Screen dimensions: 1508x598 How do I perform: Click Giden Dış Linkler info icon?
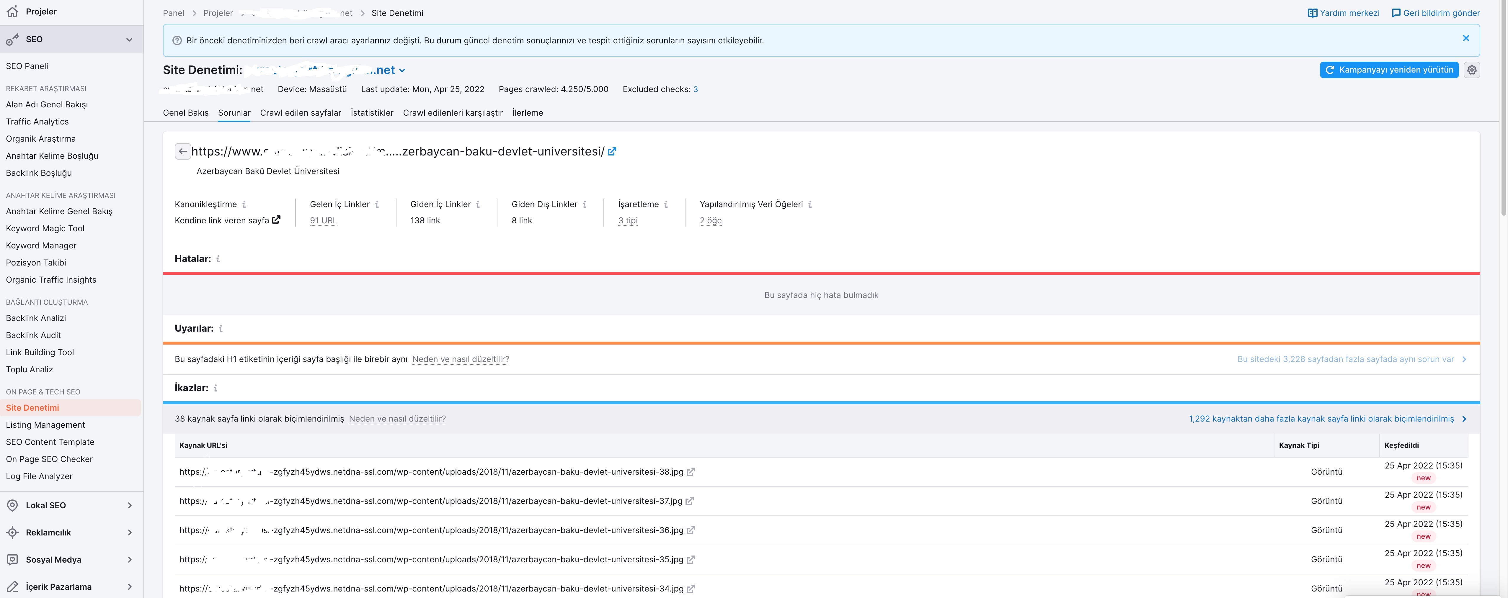click(x=584, y=204)
